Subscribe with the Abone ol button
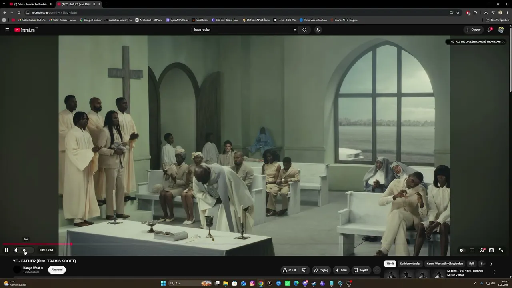512x288 pixels. (57, 270)
